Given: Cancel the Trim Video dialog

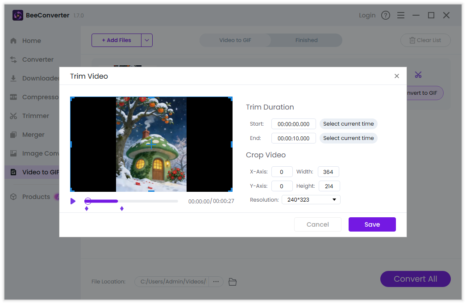Looking at the screenshot, I should (x=317, y=224).
